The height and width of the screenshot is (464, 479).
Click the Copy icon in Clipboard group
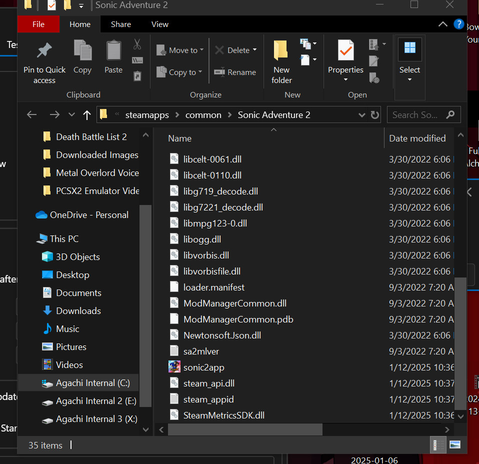click(82, 51)
